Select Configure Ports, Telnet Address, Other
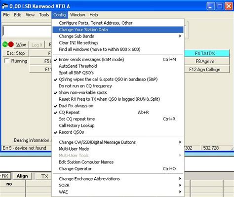234x197 pixels. coord(118,23)
